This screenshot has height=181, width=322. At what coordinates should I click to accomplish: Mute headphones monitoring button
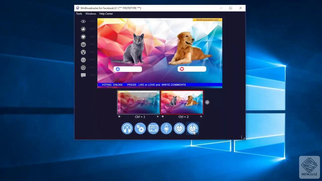(x=127, y=128)
